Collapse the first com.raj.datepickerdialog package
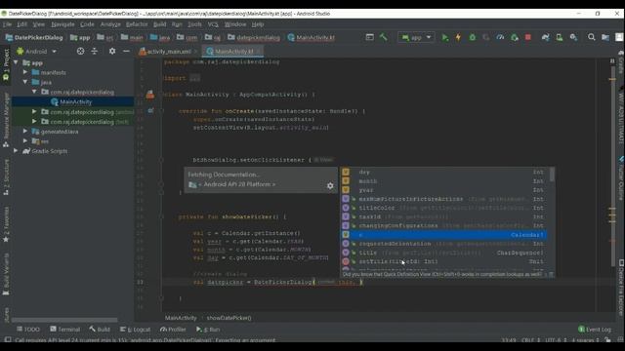This screenshot has height=351, width=625. pyautogui.click(x=35, y=92)
